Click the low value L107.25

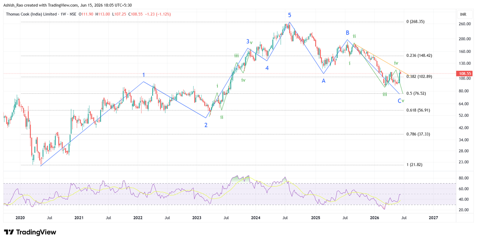point(119,14)
